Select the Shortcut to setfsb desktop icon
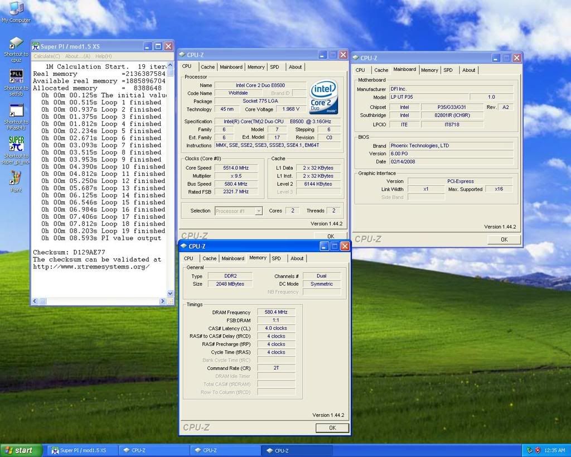571x457 pixels. point(16,83)
